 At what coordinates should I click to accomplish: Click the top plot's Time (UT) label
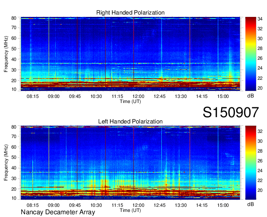(130, 101)
